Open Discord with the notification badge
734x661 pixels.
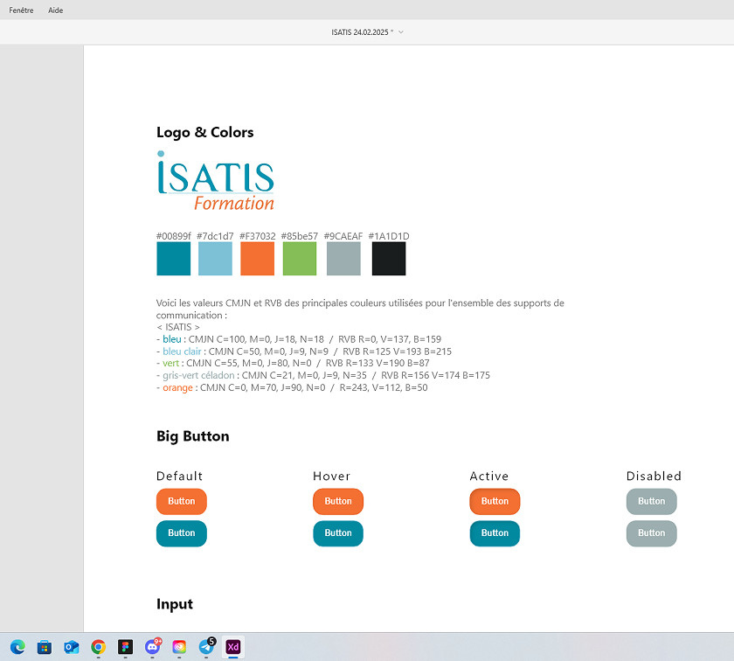click(153, 647)
